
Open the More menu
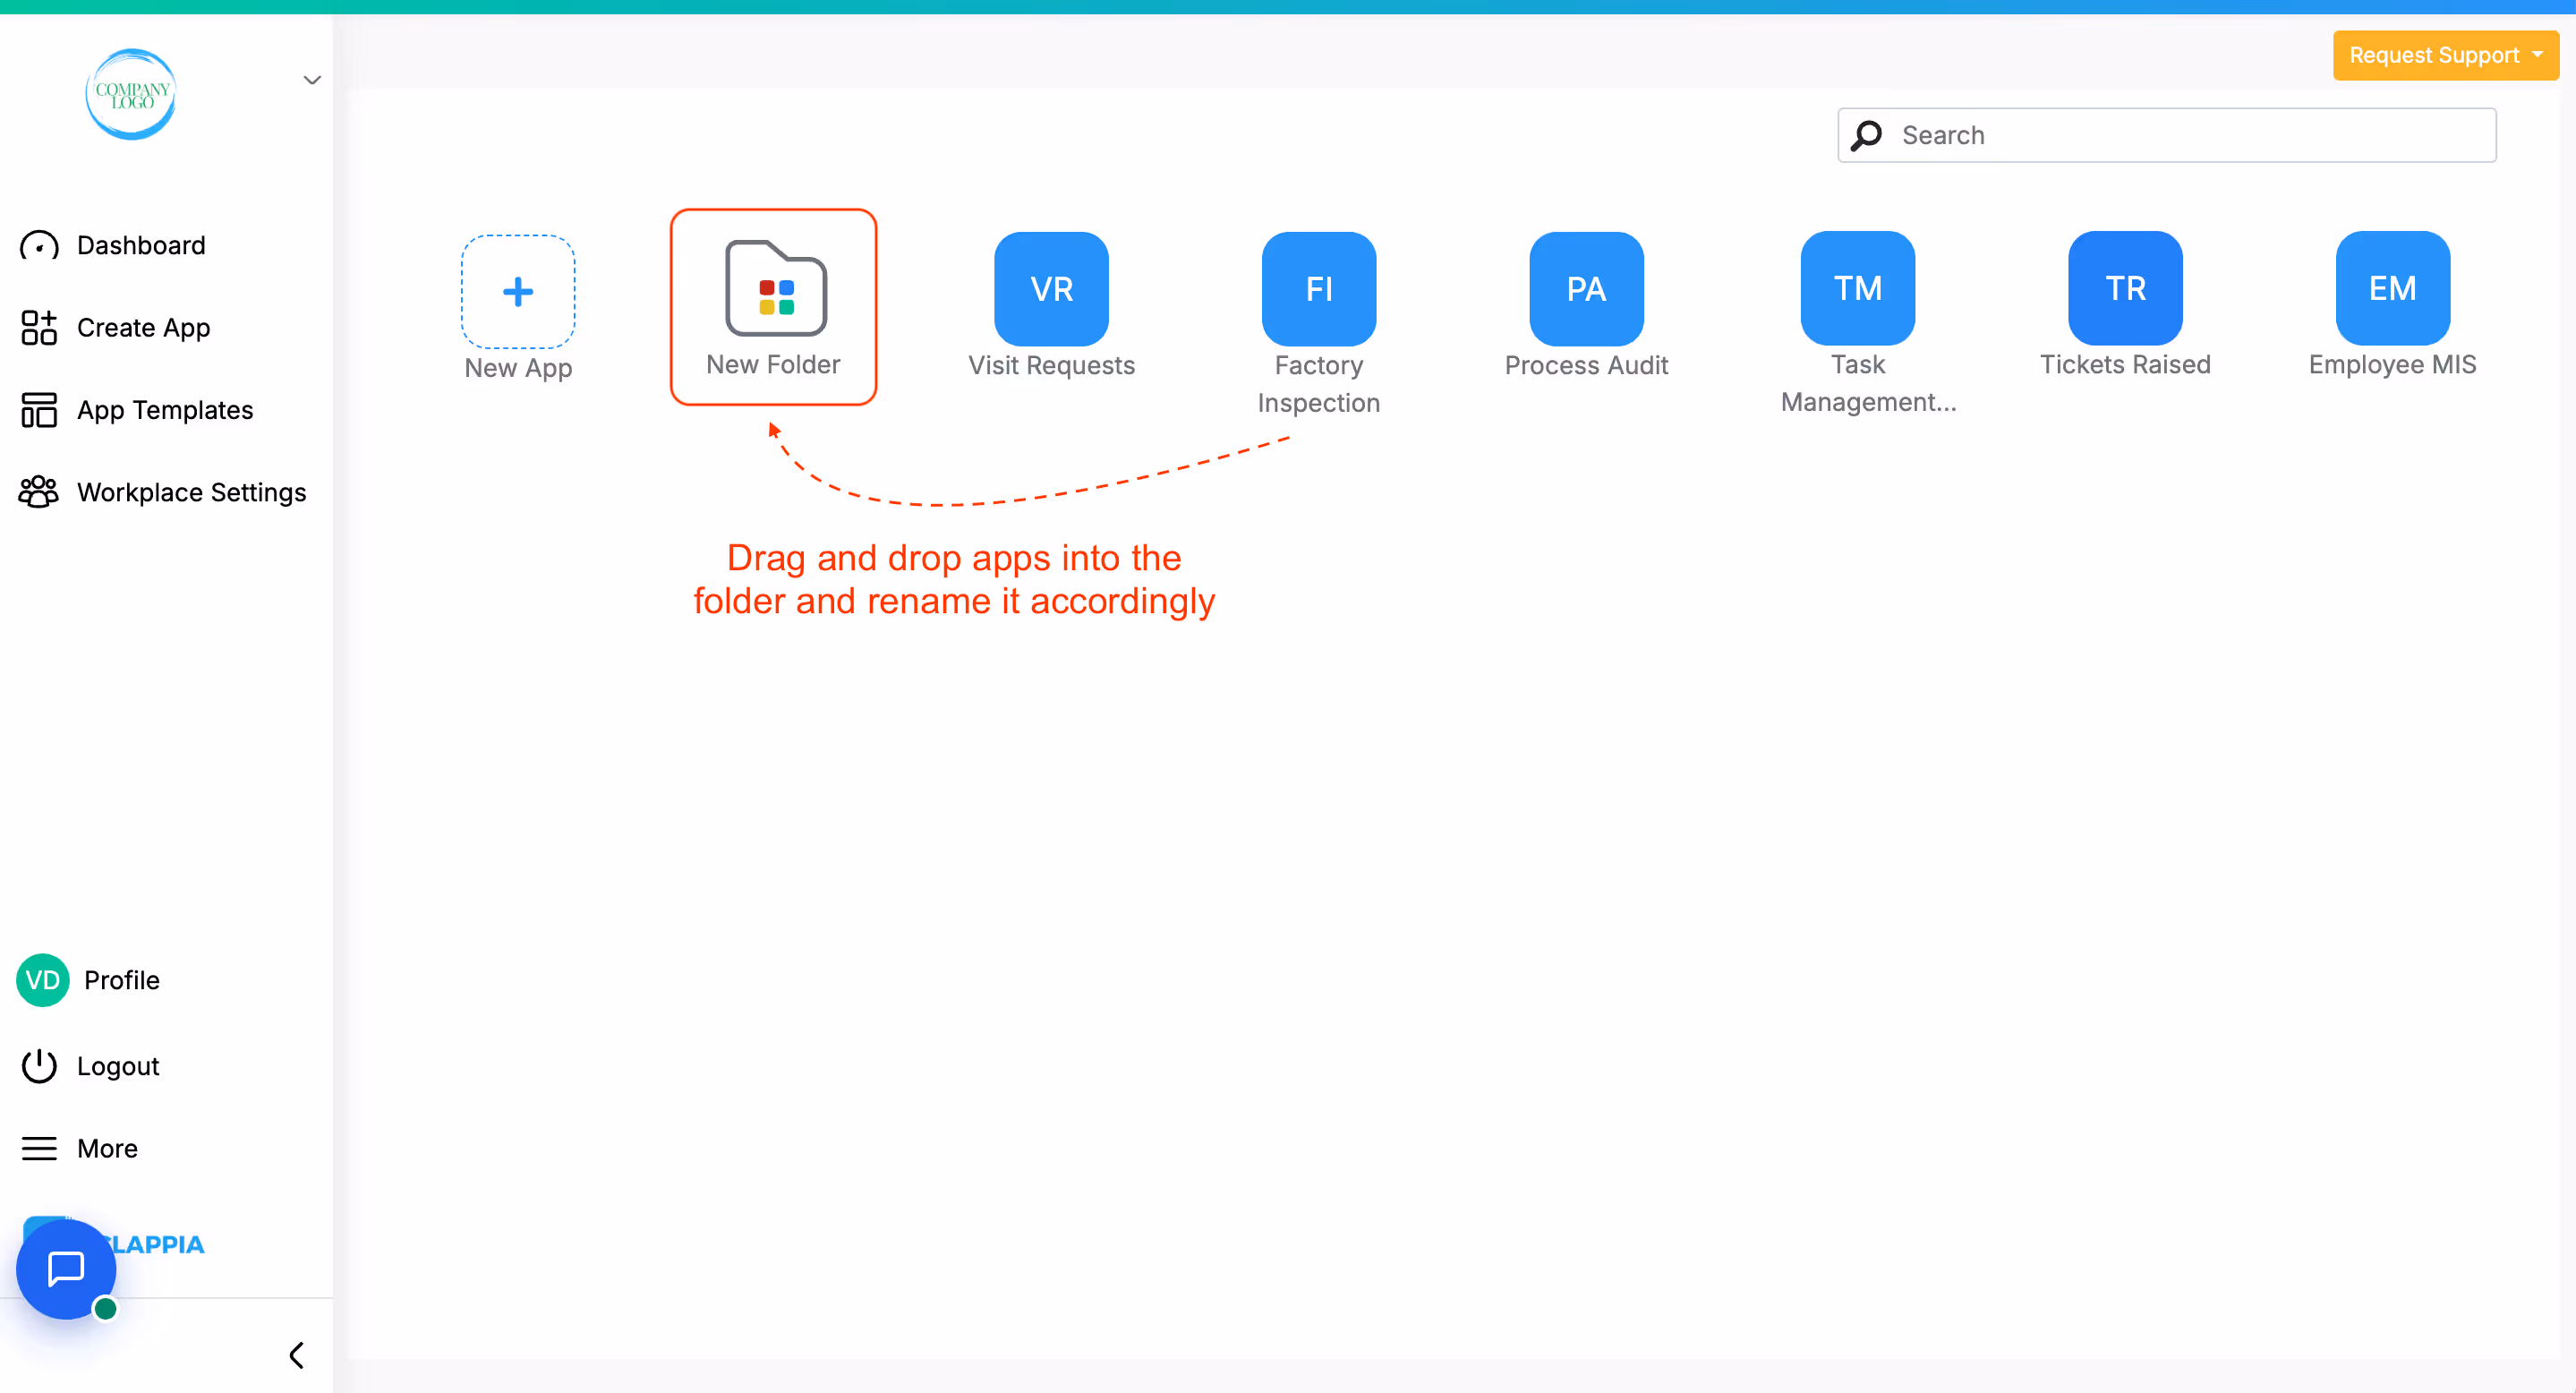click(40, 1148)
